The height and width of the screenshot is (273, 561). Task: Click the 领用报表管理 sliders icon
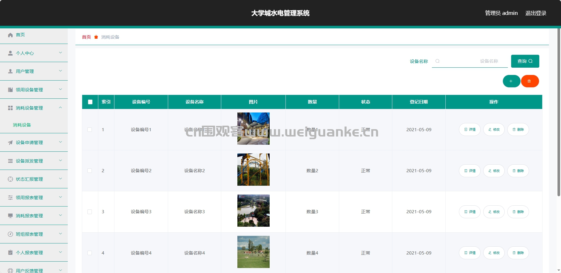(10, 197)
